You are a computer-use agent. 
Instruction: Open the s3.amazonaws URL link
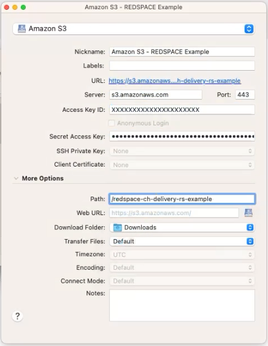point(175,81)
